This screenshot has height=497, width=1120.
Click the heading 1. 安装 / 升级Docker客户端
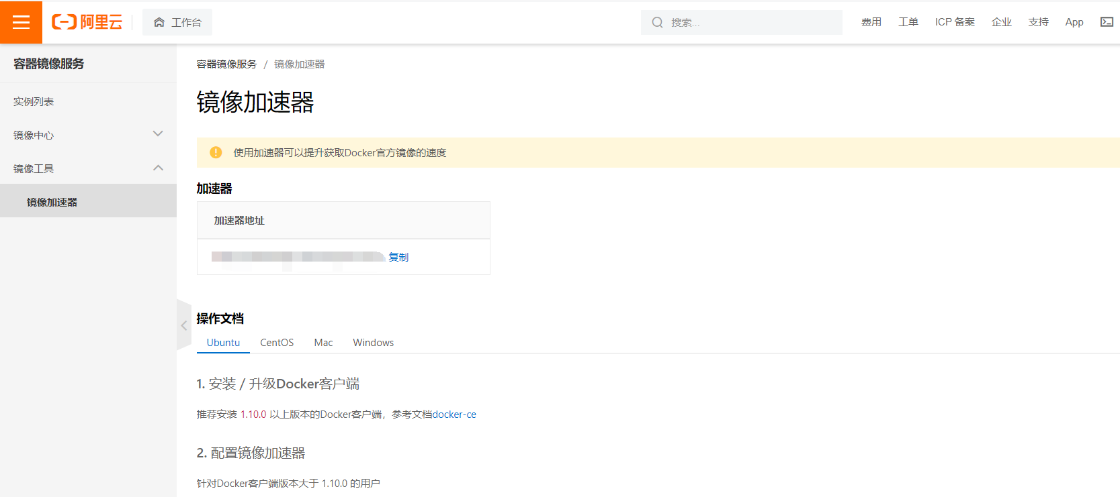pos(278,384)
